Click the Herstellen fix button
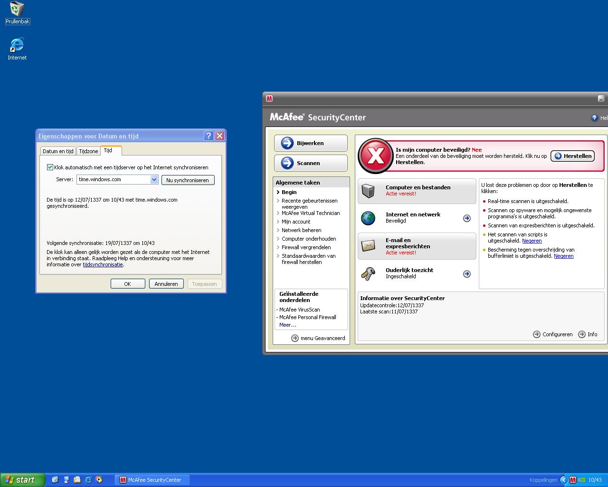 pos(573,156)
